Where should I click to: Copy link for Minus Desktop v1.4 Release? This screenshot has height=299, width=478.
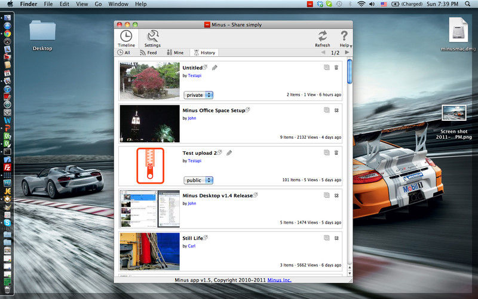click(x=326, y=196)
